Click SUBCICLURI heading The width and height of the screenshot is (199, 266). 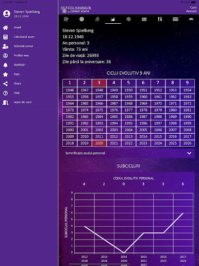pyautogui.click(x=128, y=166)
